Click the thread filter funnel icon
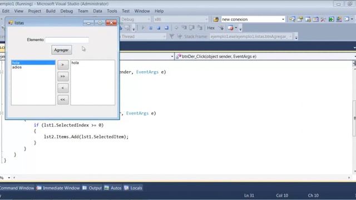This screenshot has width=356, height=200. 172,36
